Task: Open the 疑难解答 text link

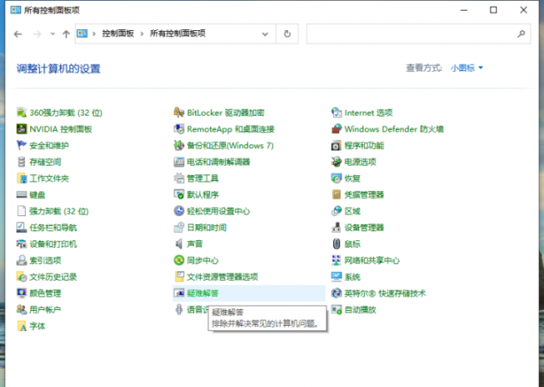Action: 203,293
